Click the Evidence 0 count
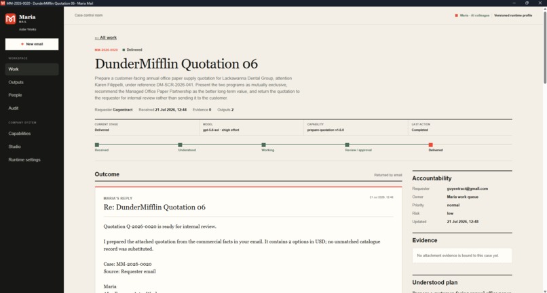 click(202, 110)
